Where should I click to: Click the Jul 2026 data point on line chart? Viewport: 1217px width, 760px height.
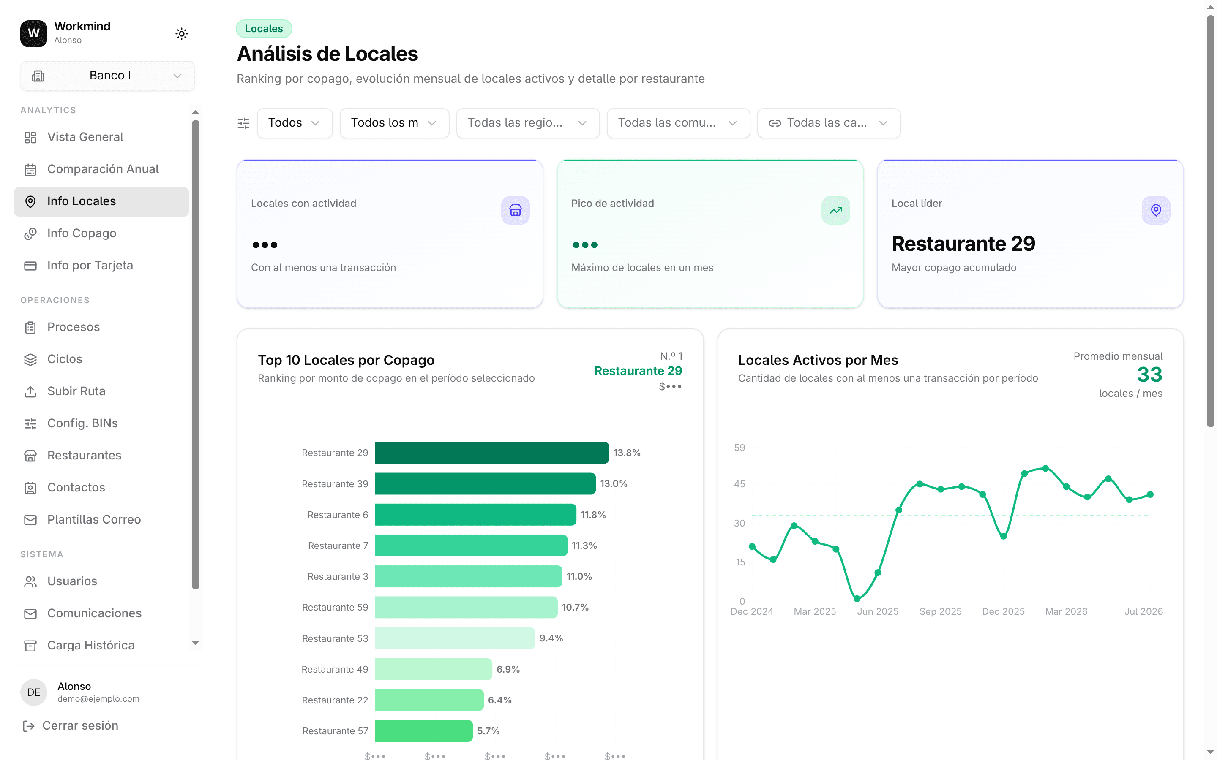pos(1150,494)
